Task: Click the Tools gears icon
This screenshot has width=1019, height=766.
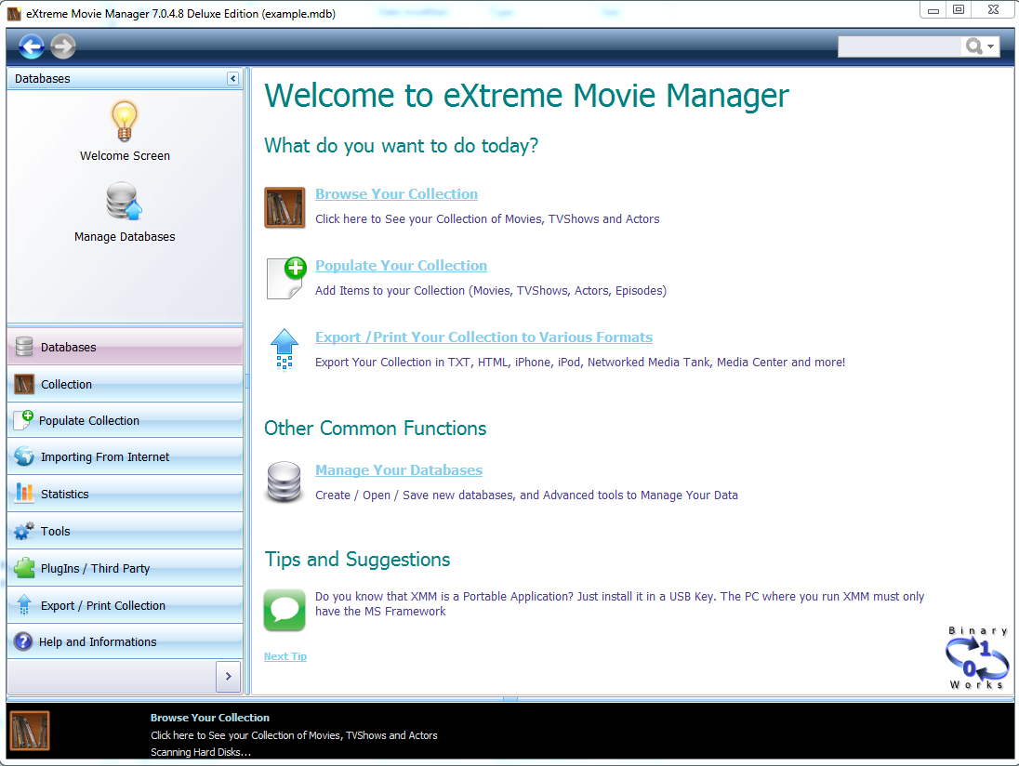Action: 24,530
